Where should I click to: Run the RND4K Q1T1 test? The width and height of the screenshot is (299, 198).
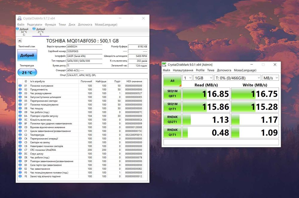click(173, 132)
